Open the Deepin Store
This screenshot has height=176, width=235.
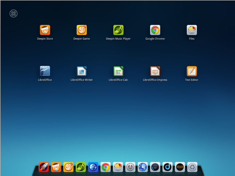45,30
